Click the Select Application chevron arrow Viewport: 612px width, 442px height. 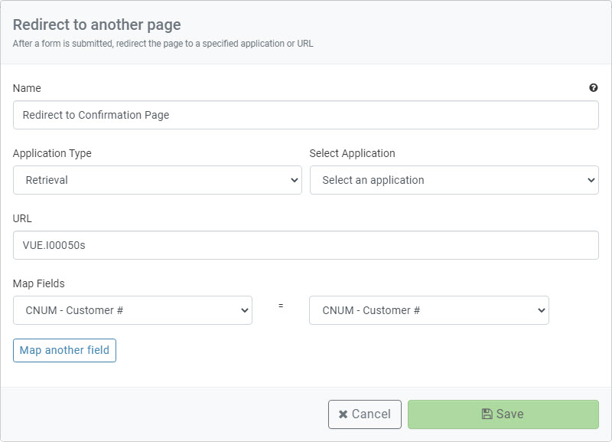tap(591, 180)
